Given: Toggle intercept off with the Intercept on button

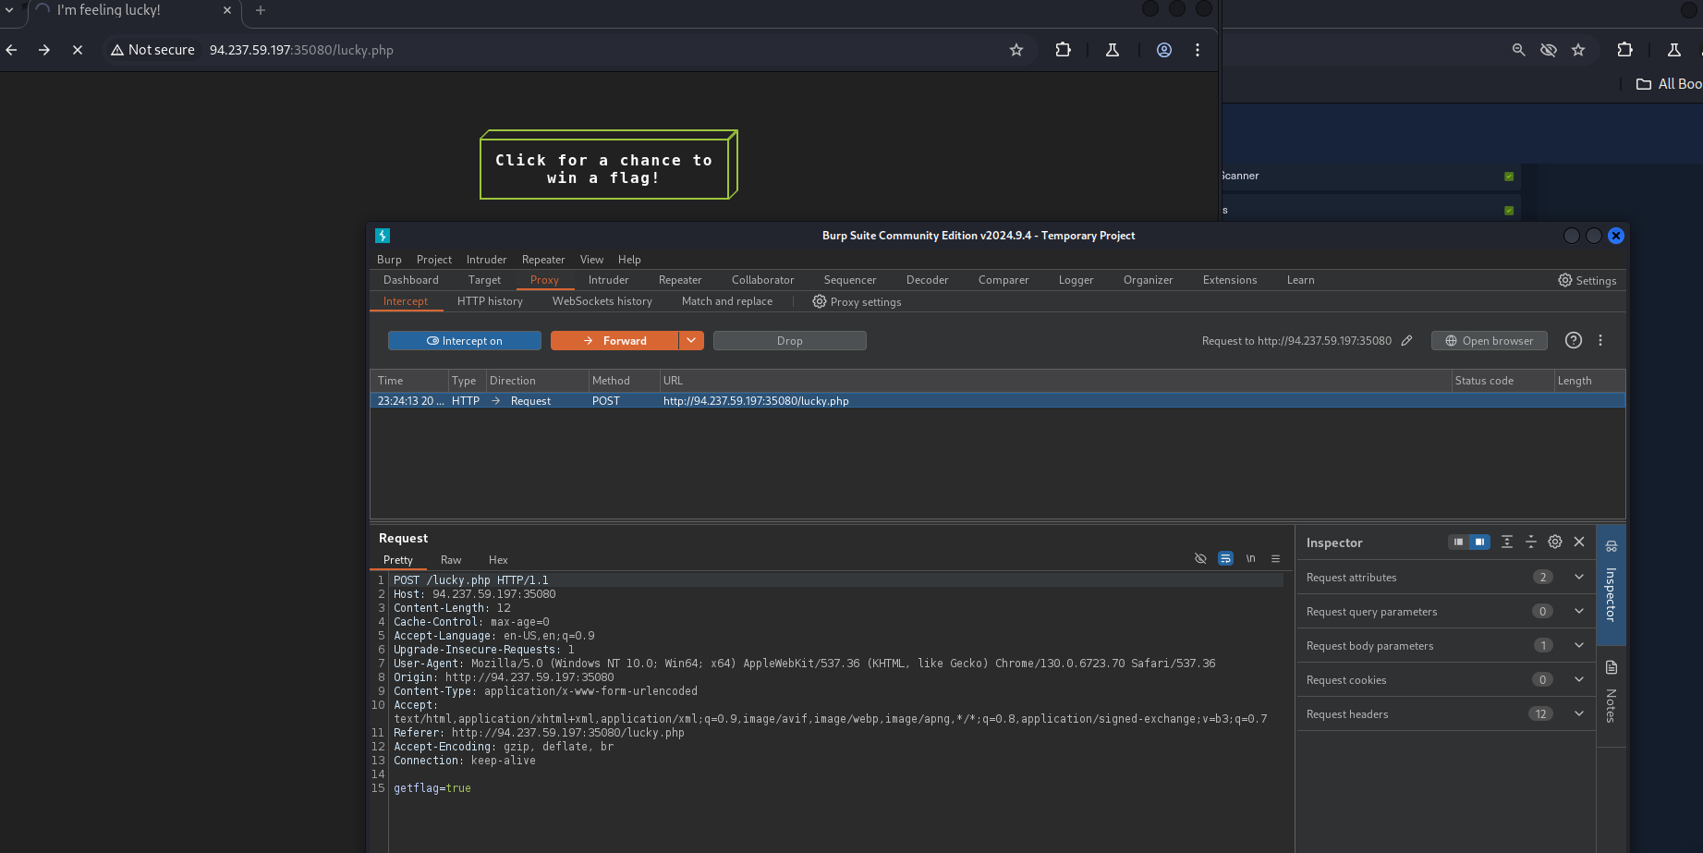Looking at the screenshot, I should 464,340.
